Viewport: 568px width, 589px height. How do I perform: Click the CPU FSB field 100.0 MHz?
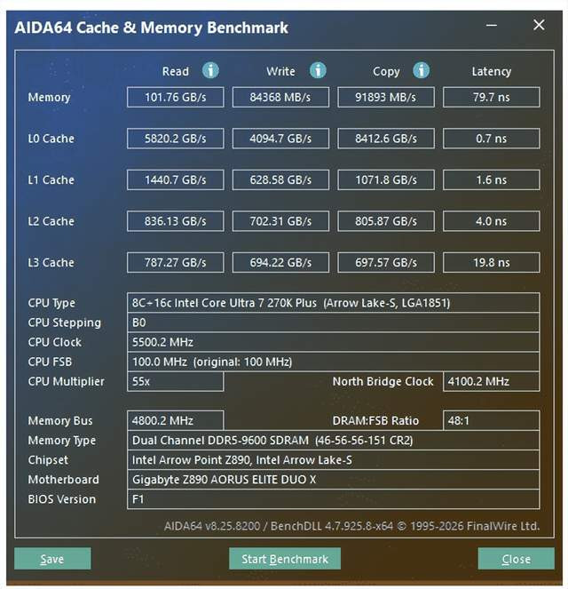point(333,362)
